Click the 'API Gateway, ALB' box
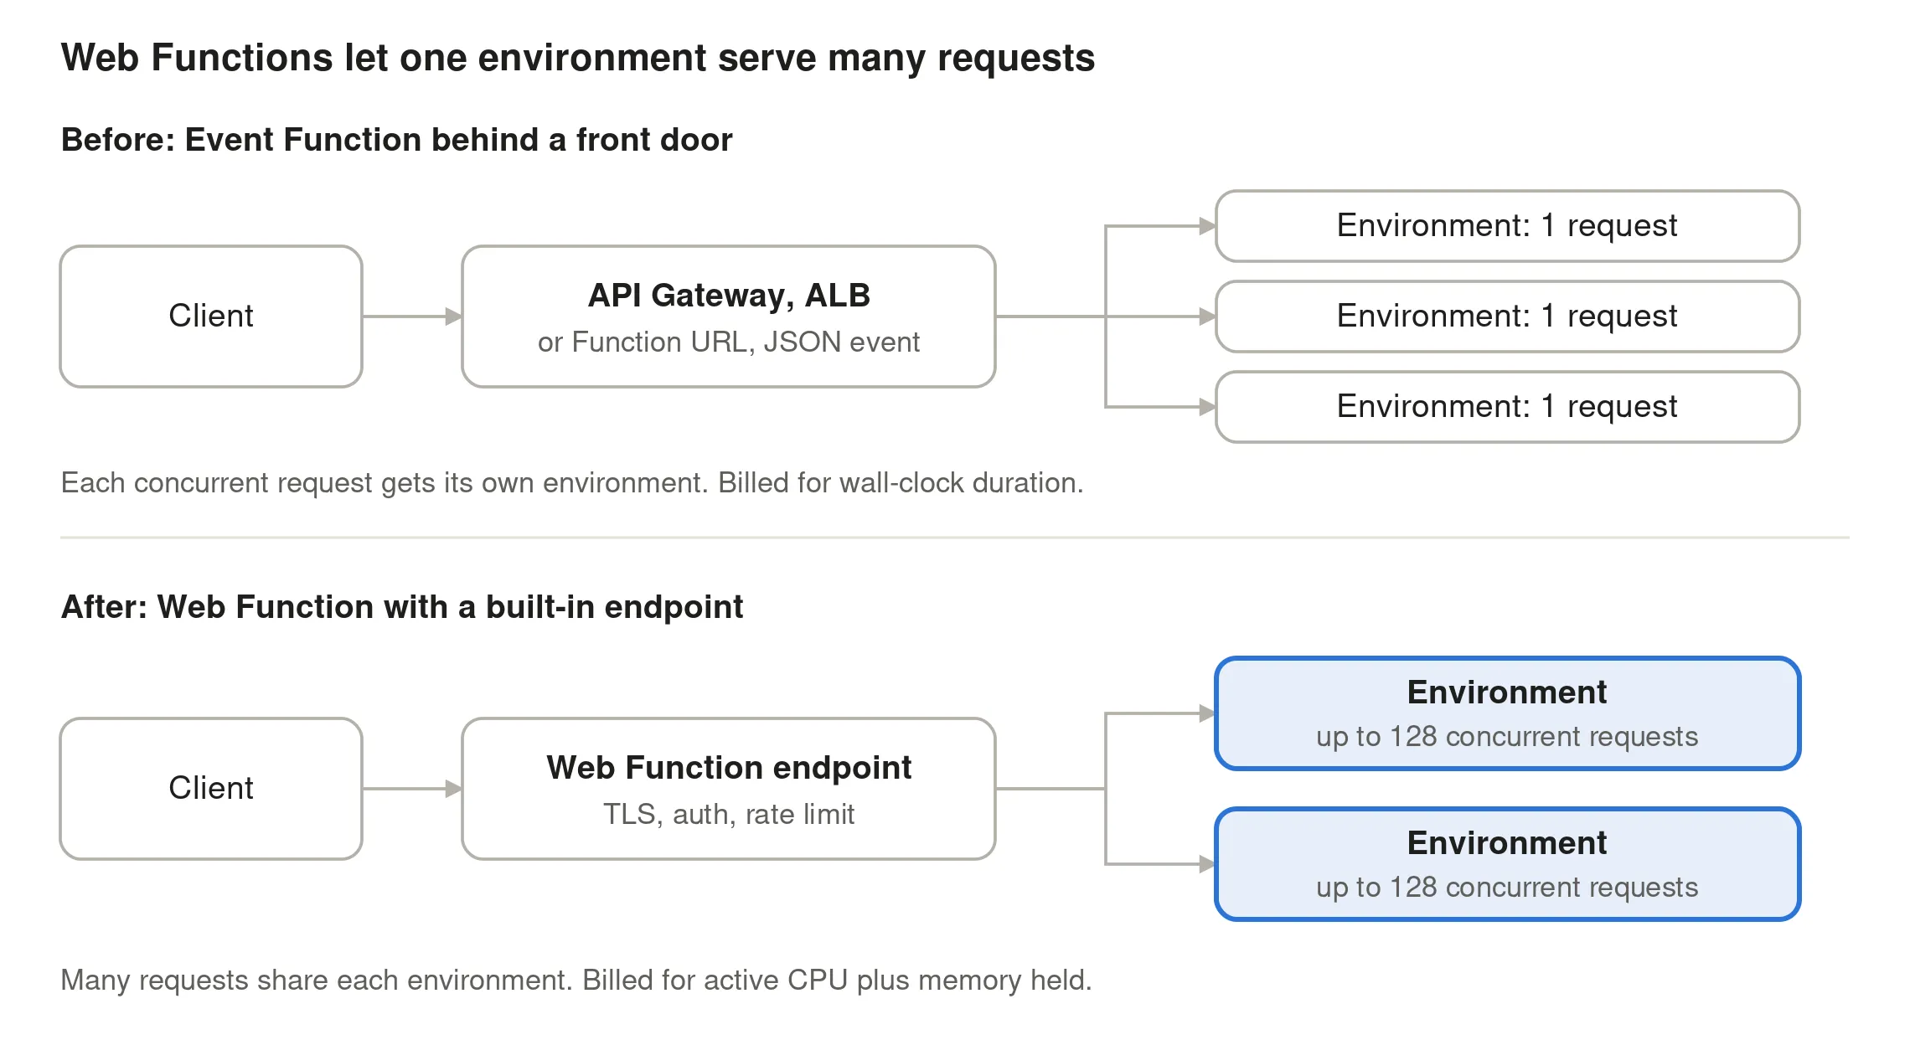 click(729, 317)
